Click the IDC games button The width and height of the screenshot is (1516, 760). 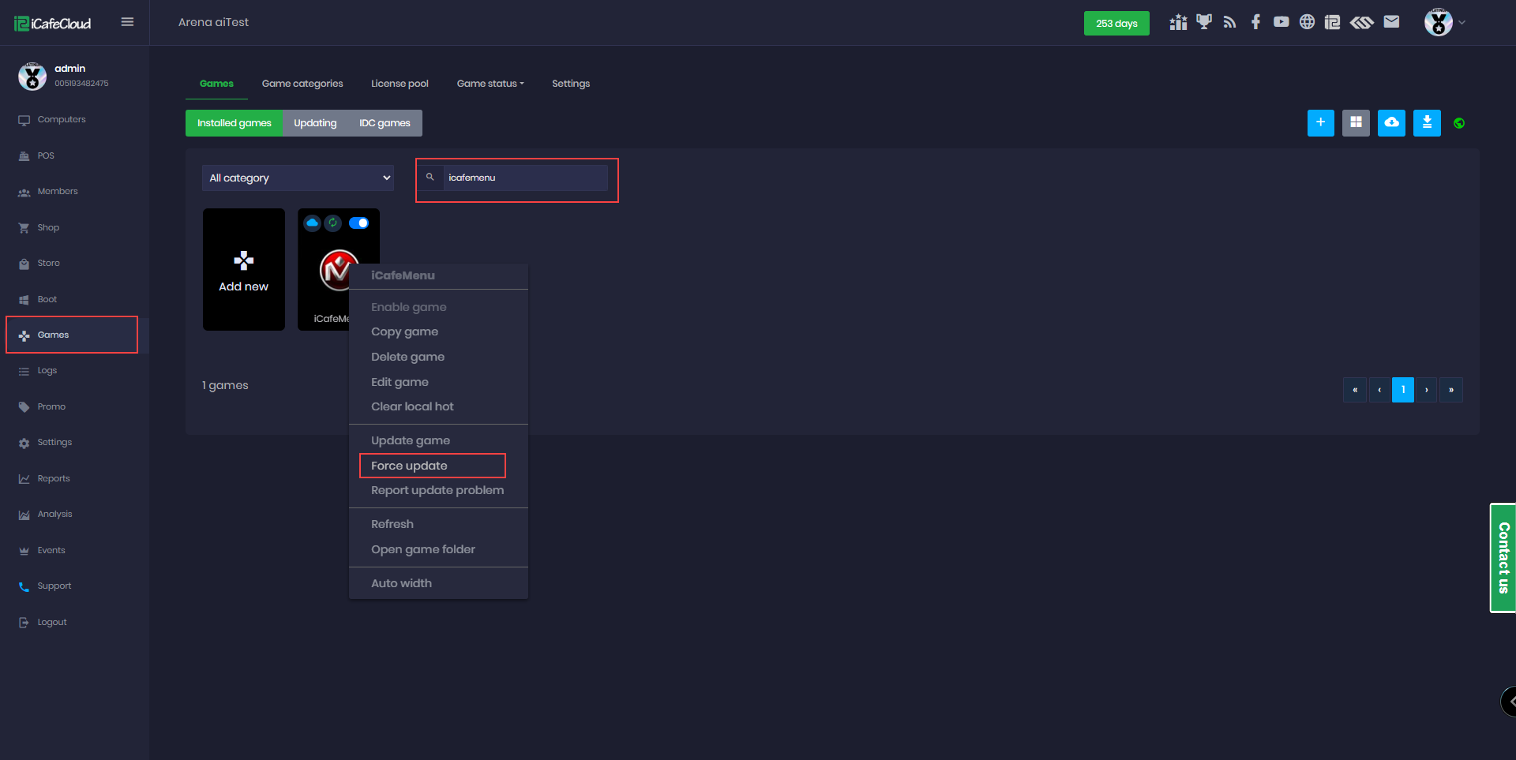(x=385, y=123)
